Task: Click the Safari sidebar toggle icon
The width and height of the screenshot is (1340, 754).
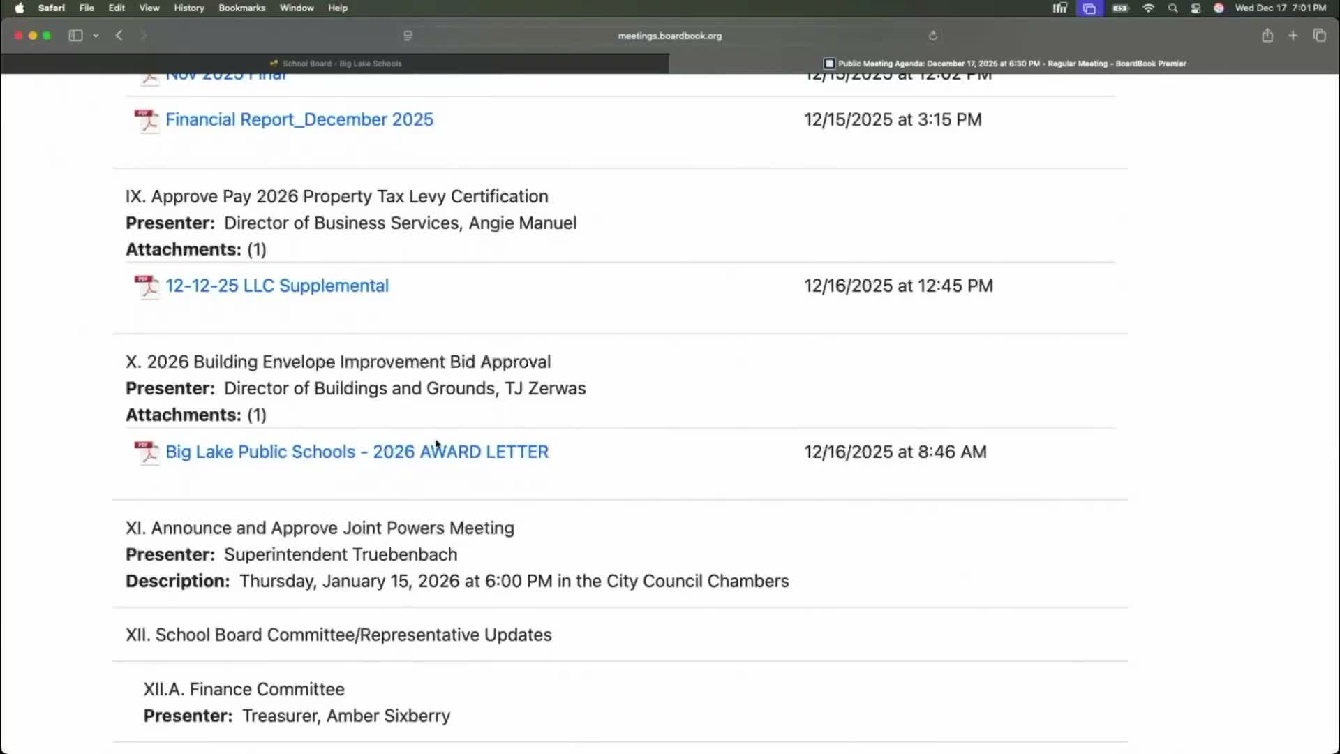Action: pos(75,36)
